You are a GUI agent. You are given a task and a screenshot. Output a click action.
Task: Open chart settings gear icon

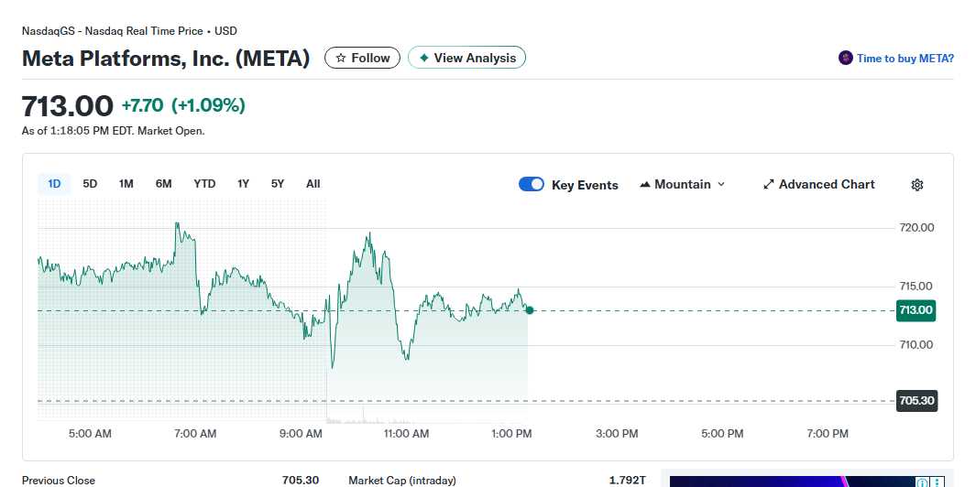pos(916,185)
